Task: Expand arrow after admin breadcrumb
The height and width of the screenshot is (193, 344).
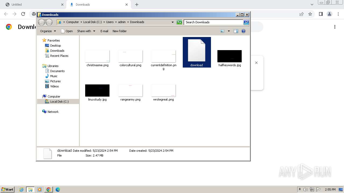Action: click(128, 22)
